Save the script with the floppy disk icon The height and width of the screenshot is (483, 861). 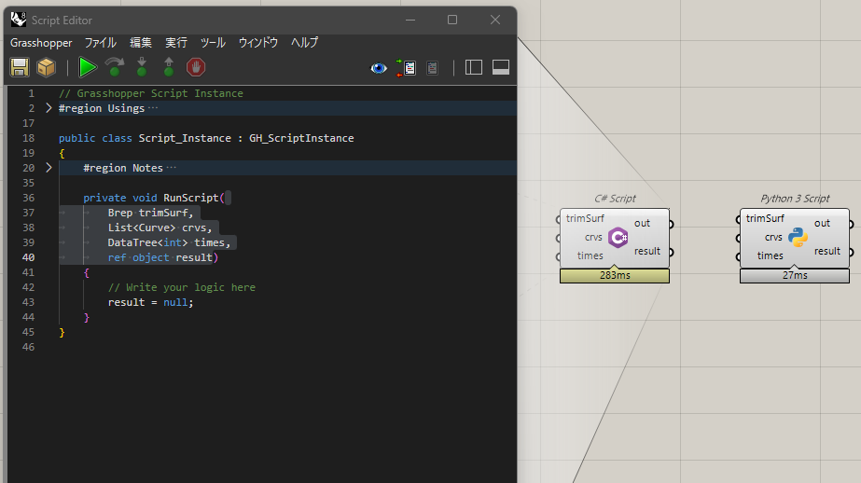point(20,67)
